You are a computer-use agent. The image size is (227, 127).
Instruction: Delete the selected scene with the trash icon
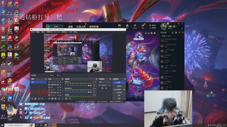click(x=35, y=98)
